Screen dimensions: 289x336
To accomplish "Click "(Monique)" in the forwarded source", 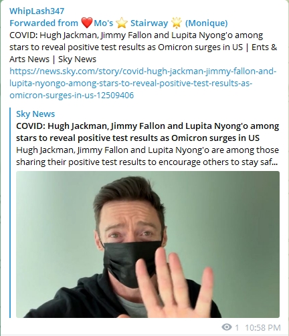I will coord(207,23).
